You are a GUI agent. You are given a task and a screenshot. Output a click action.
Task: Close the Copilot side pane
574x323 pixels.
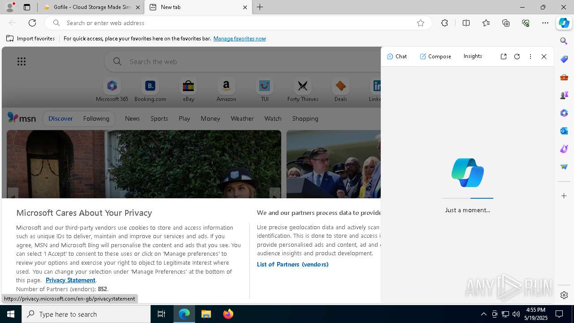pyautogui.click(x=544, y=57)
